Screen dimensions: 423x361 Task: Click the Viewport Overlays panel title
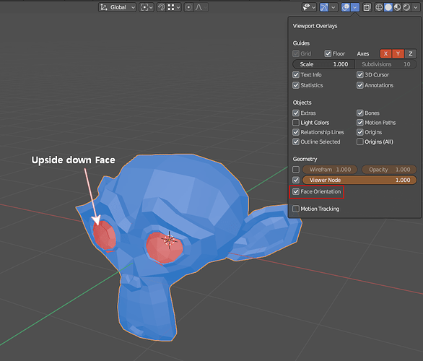point(315,26)
